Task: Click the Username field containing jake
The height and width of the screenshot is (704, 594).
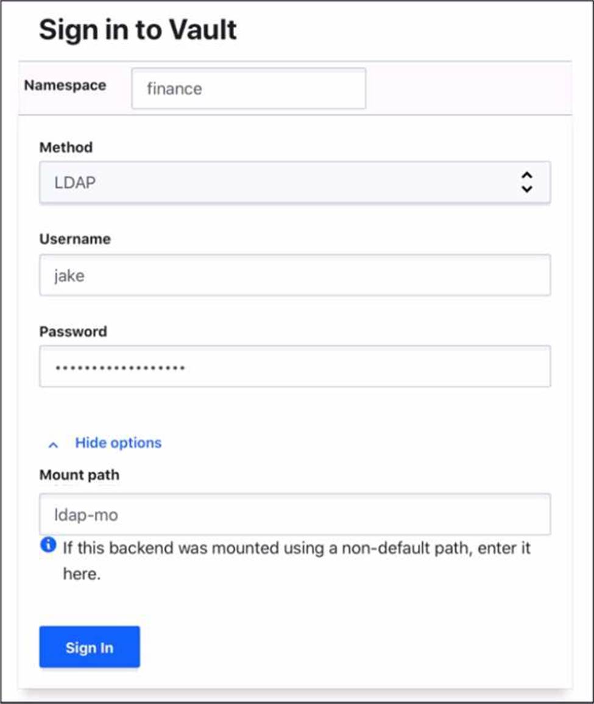Action: tap(295, 276)
